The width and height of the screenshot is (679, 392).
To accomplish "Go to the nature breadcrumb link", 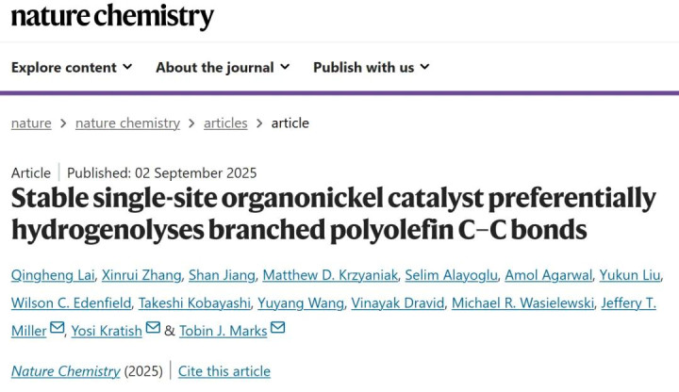I will (31, 123).
